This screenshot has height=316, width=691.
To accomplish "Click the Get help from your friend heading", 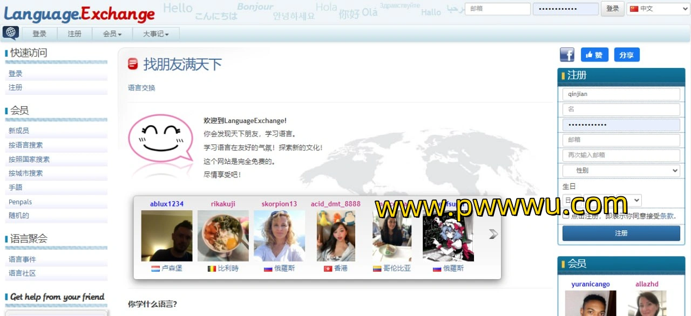I will pyautogui.click(x=57, y=297).
